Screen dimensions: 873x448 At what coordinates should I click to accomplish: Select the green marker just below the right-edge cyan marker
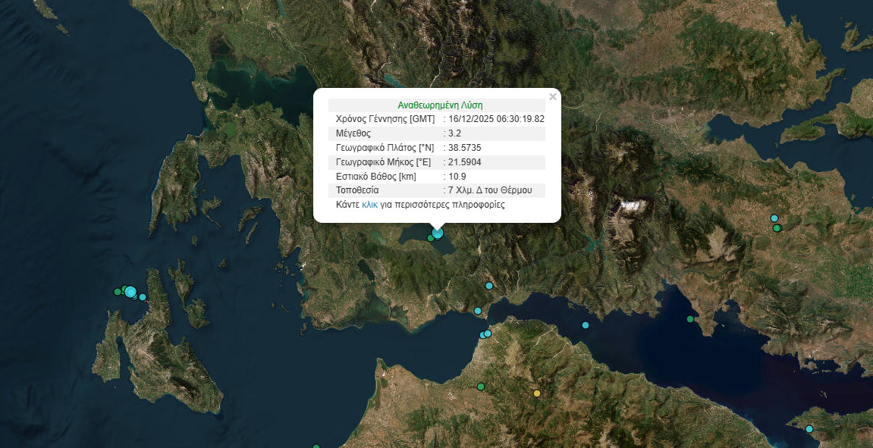click(777, 228)
